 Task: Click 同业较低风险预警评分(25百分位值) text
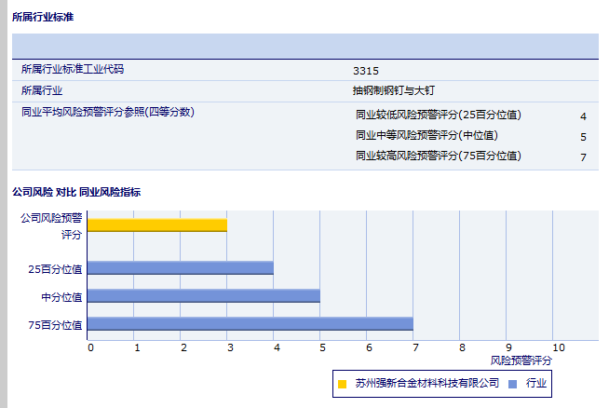click(x=438, y=116)
